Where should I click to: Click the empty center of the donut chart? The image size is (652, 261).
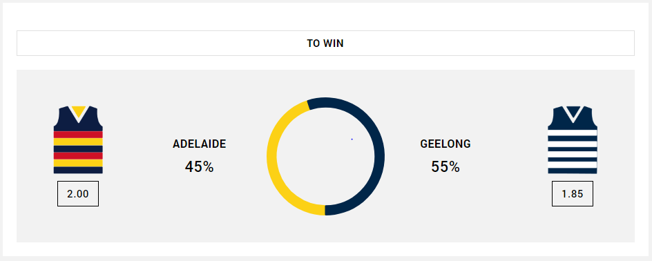tap(325, 156)
